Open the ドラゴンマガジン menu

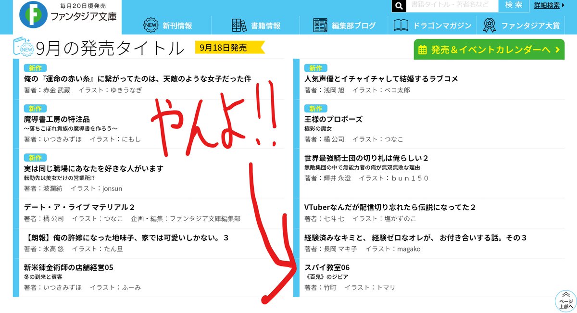(442, 25)
